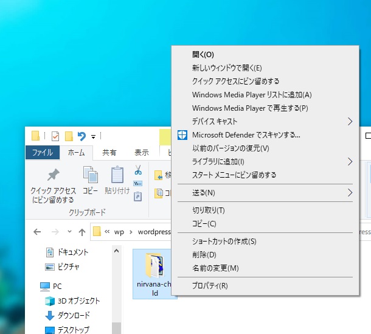371x334 pixels.
Task: Click wp in the address bar path
Action: (119, 232)
